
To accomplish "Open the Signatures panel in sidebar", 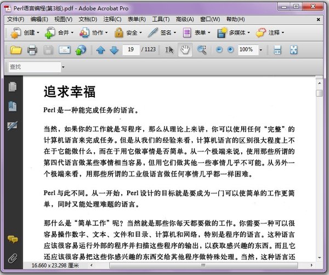I will coord(13,125).
